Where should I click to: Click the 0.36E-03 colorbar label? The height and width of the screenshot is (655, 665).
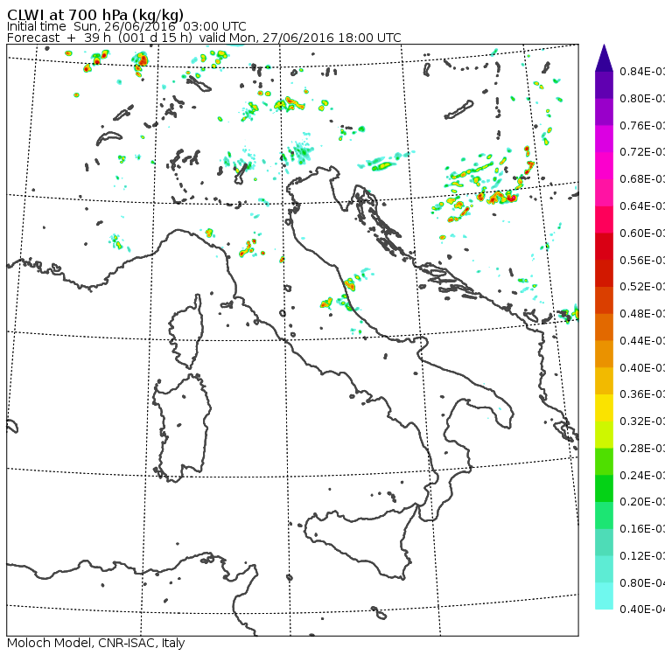point(642,394)
